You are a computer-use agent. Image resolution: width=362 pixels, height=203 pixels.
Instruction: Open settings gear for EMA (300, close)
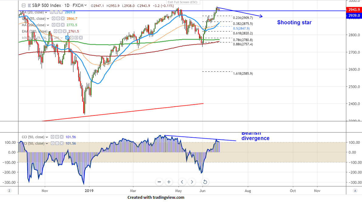[60, 31]
